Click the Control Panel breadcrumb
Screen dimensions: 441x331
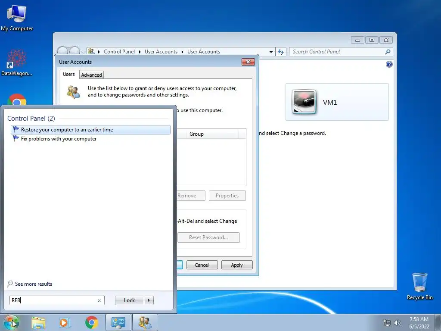[119, 52]
